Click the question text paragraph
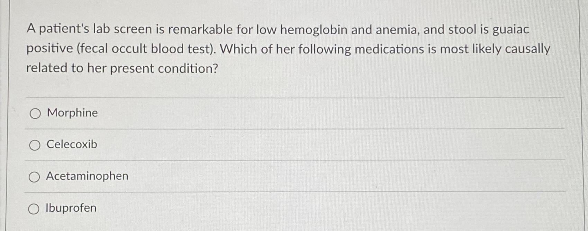The image size is (588, 231). (287, 48)
